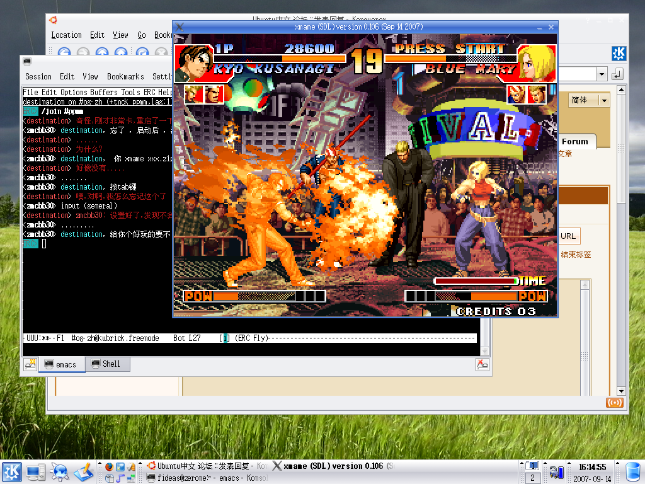Screen dimensions: 645x484
Task: Close the current Konsole session tab
Action: tap(482, 364)
